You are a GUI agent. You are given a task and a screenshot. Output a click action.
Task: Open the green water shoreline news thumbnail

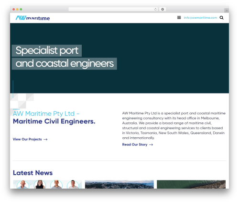(x=191, y=184)
